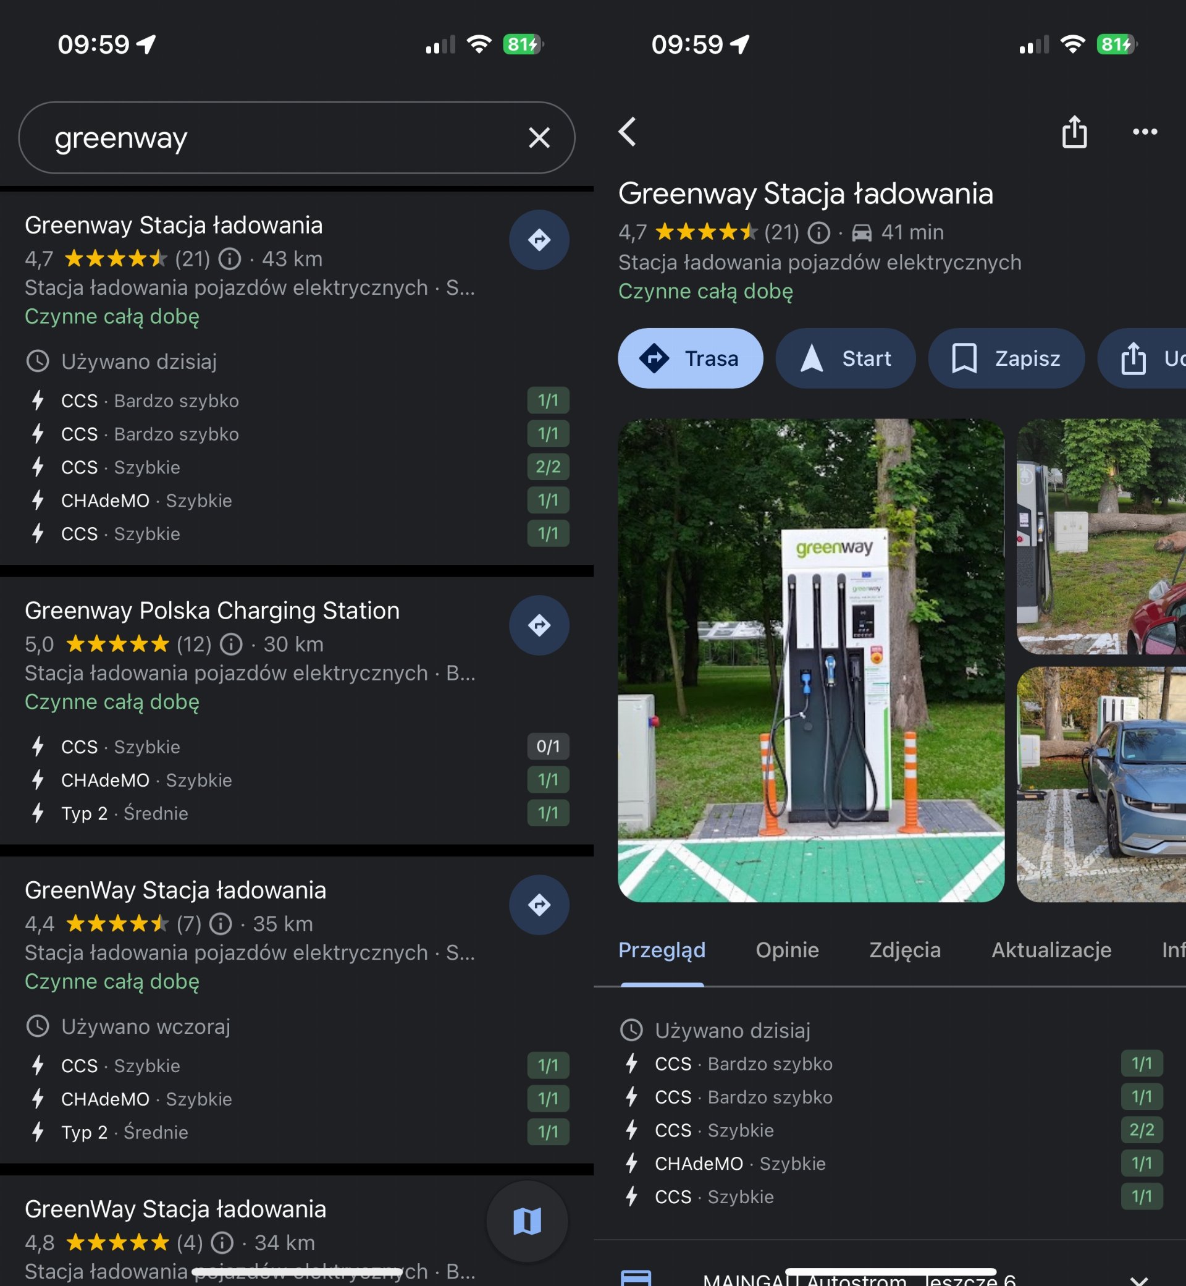
Task: Tap battery indicator in left status bar
Action: tap(524, 44)
